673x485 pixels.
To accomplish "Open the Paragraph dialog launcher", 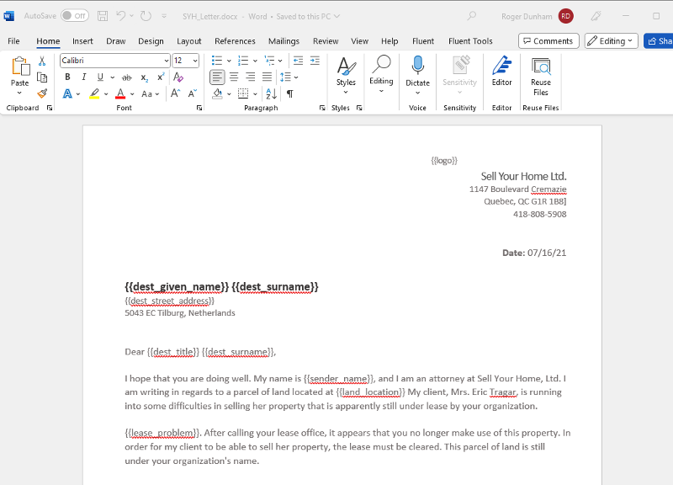I will [322, 109].
